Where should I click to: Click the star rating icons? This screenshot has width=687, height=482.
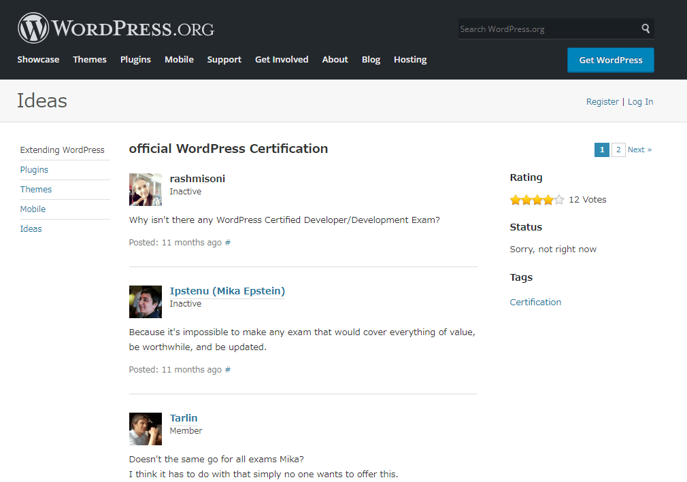(537, 200)
